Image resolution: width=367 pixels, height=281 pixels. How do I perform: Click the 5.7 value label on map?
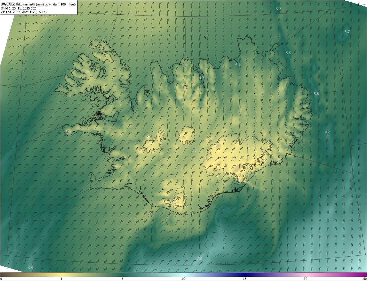[x=347, y=32]
